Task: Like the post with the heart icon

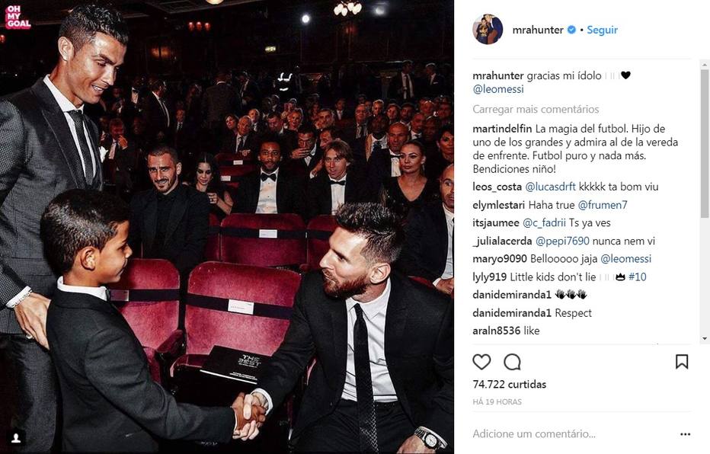Action: click(481, 362)
